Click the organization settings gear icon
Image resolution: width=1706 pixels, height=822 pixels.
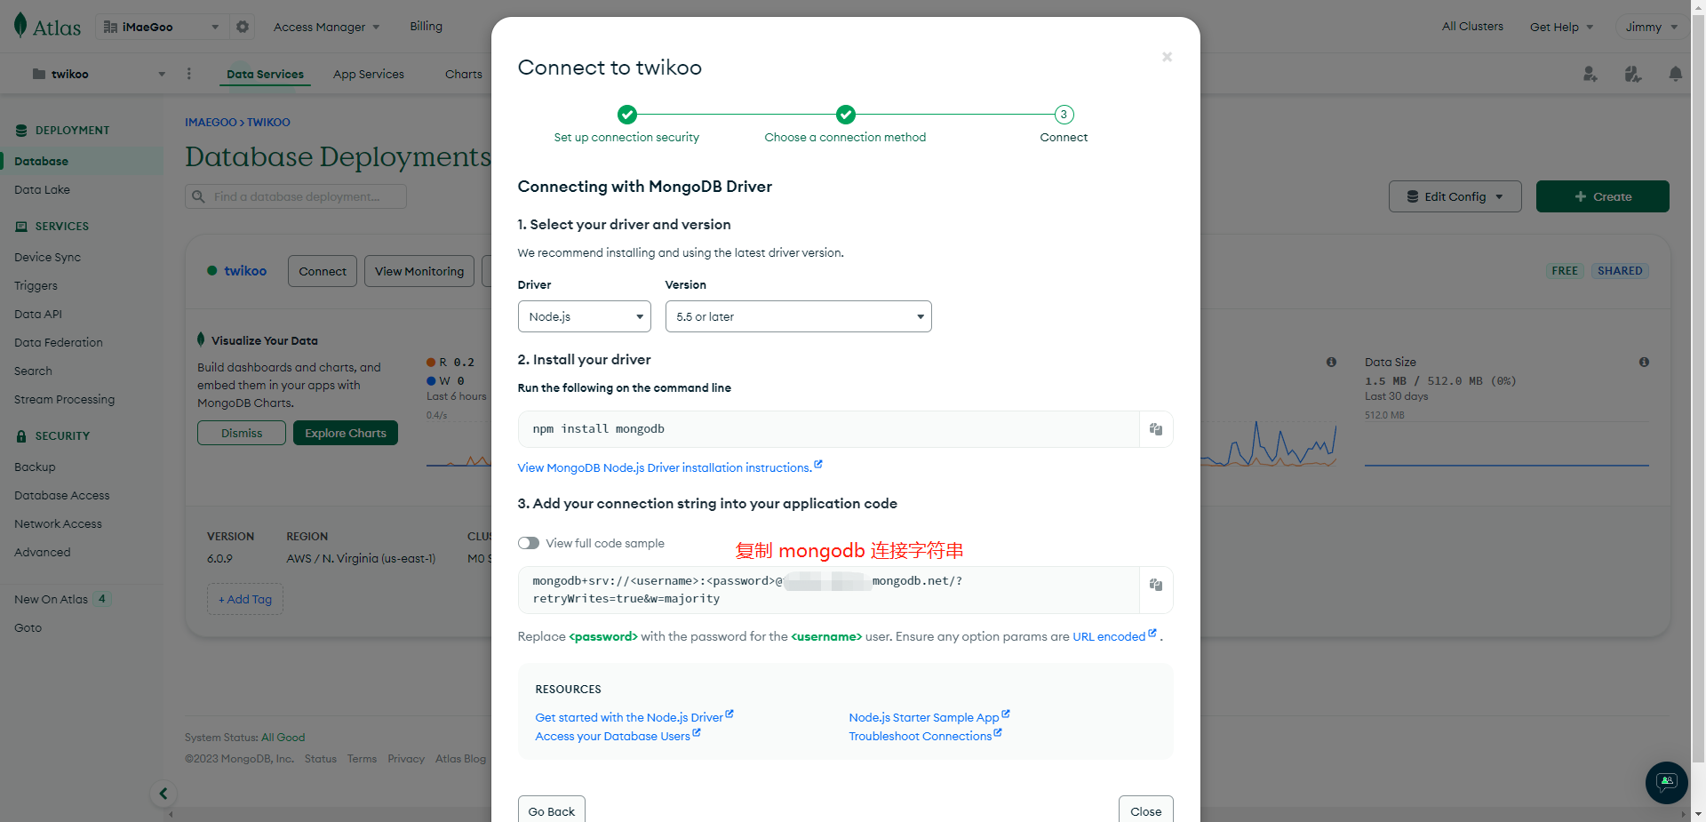coord(243,27)
